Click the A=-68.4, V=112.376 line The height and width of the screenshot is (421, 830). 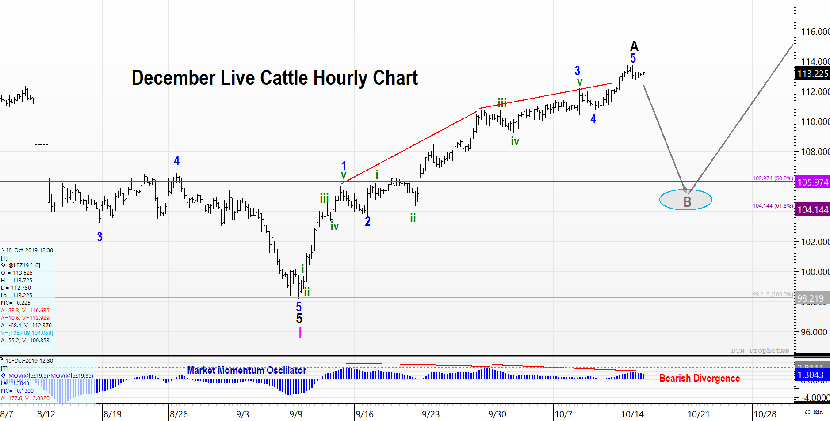(x=27, y=325)
